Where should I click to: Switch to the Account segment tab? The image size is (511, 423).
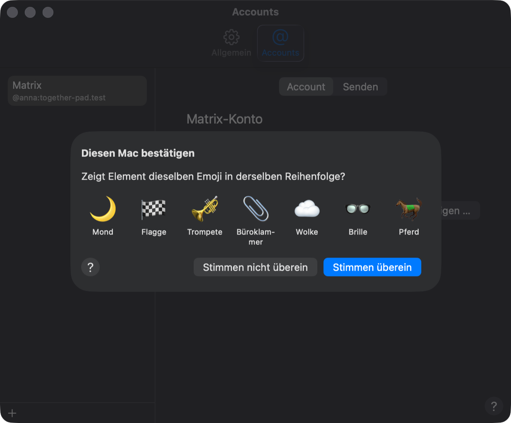(x=306, y=87)
